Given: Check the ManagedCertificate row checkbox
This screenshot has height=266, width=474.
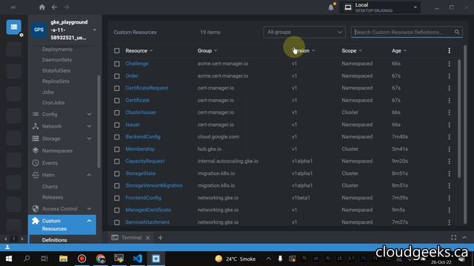Looking at the screenshot, I should point(117,210).
